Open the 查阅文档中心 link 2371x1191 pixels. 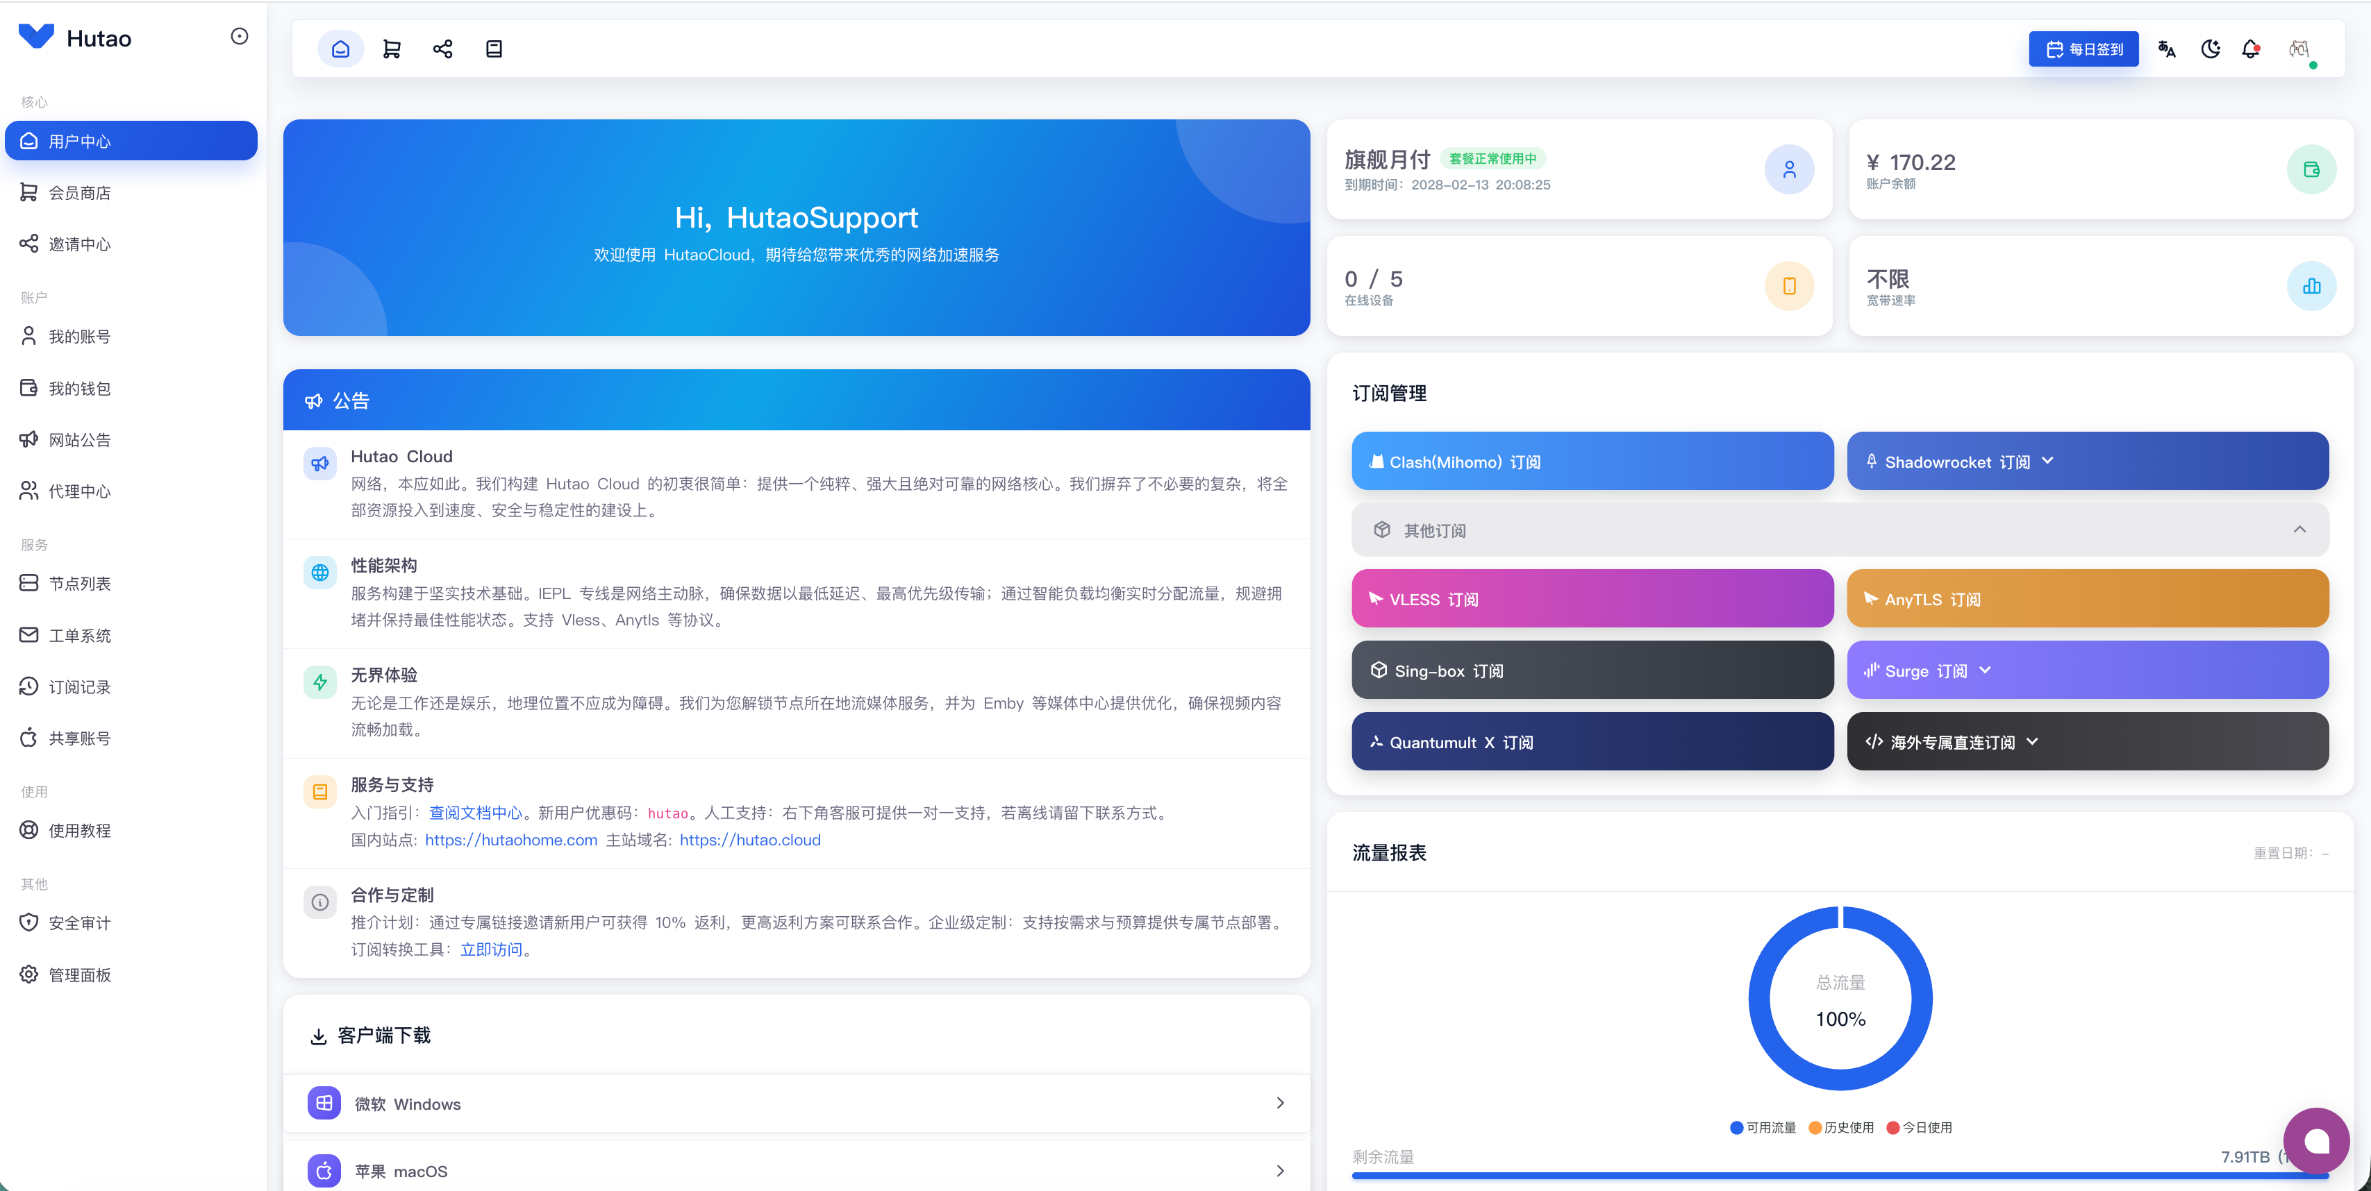coord(475,813)
